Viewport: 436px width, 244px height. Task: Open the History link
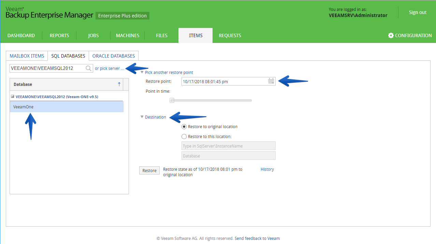[x=267, y=169]
